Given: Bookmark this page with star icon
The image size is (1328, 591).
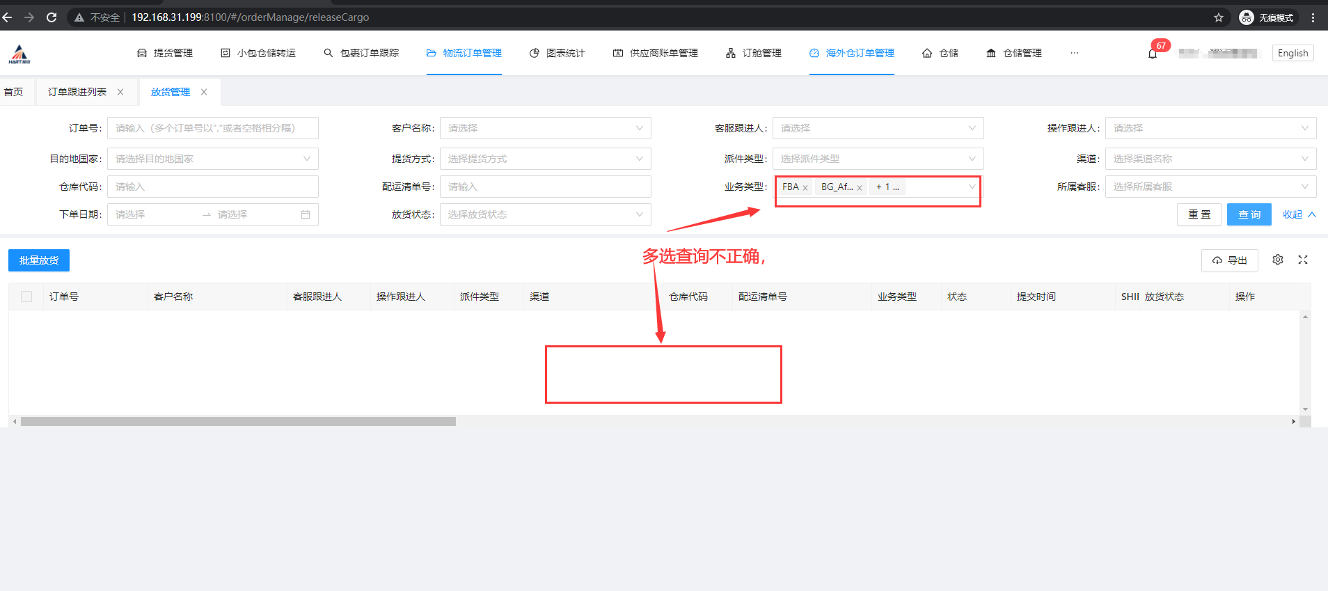Looking at the screenshot, I should coord(1219,17).
